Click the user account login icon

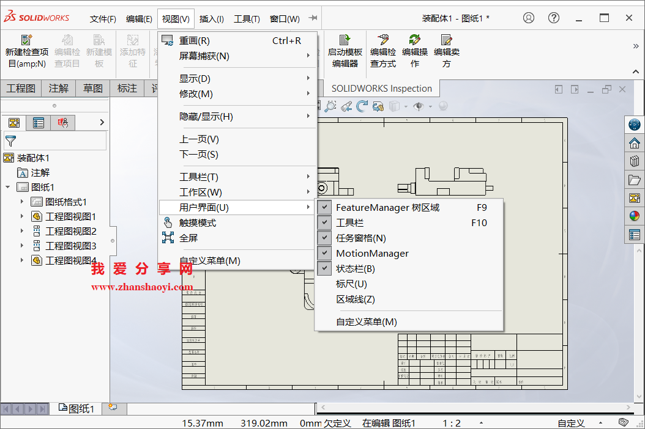[529, 18]
